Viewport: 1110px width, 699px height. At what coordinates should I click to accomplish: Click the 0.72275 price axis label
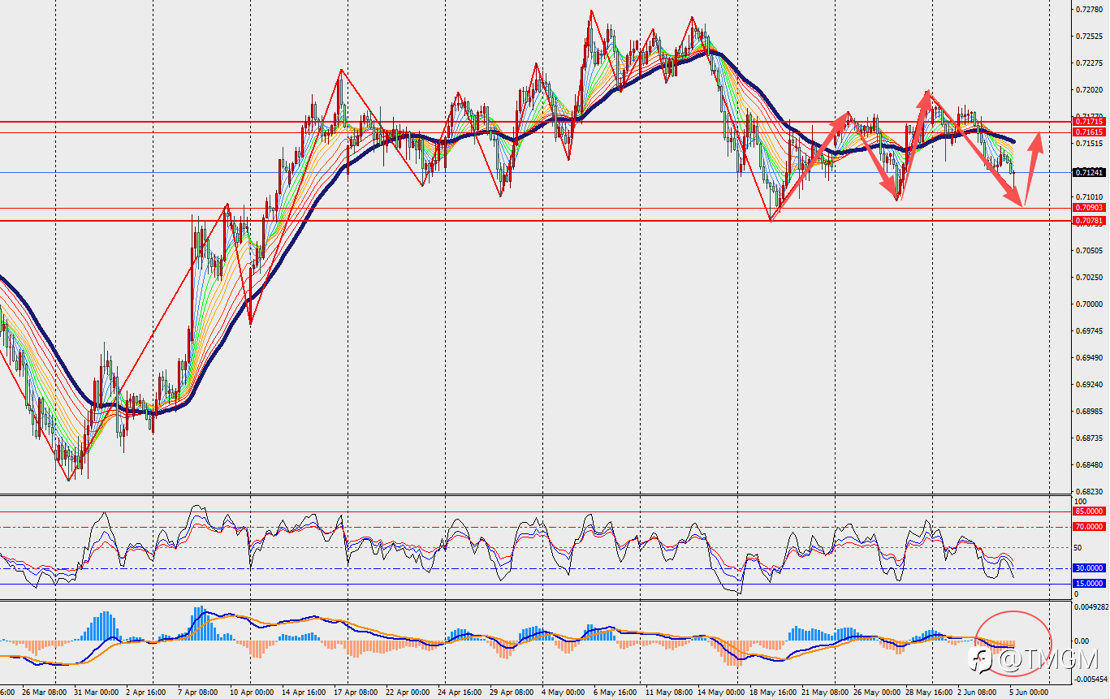point(1088,63)
